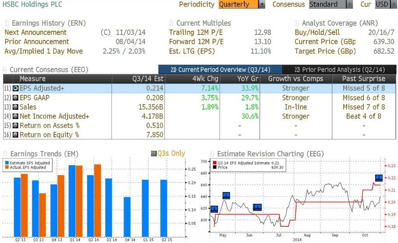This screenshot has height=243, width=398.
Task: Click the Forward 12M P/E value 13.10
Action: tap(263, 42)
